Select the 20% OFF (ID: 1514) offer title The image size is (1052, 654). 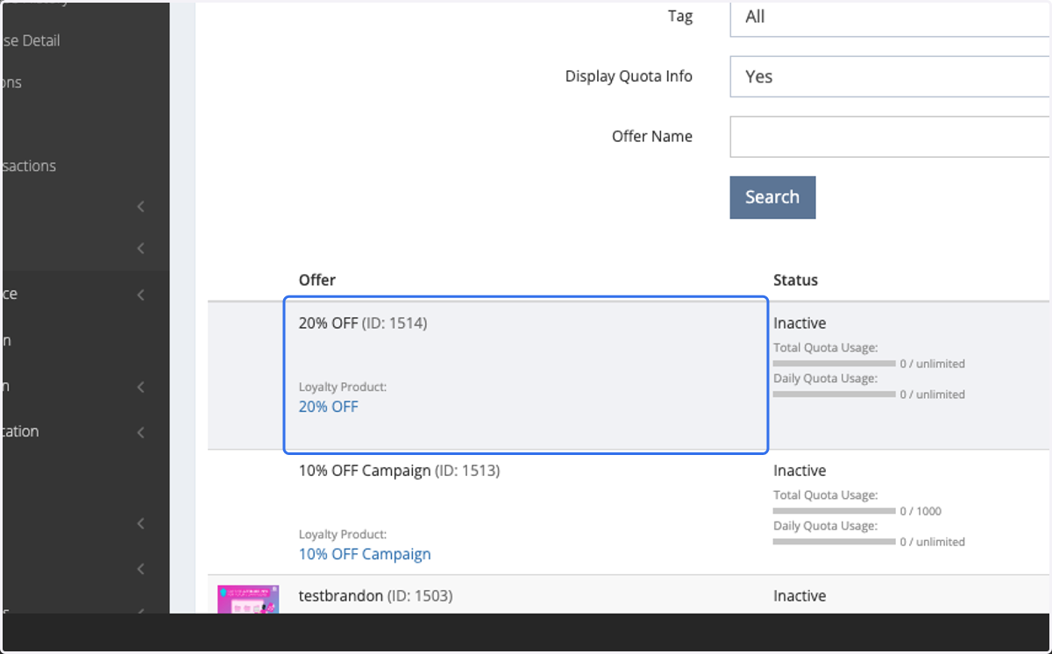363,323
